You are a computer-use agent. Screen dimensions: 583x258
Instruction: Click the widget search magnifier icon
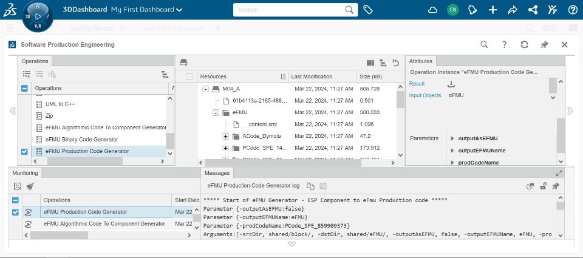click(x=484, y=44)
